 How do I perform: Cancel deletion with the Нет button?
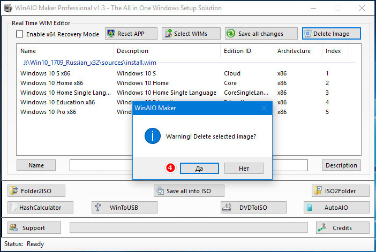click(244, 169)
